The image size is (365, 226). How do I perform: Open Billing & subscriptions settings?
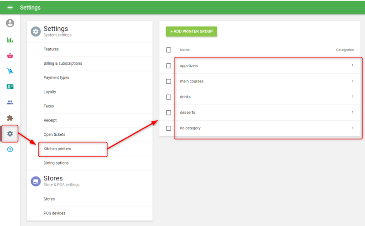(63, 63)
